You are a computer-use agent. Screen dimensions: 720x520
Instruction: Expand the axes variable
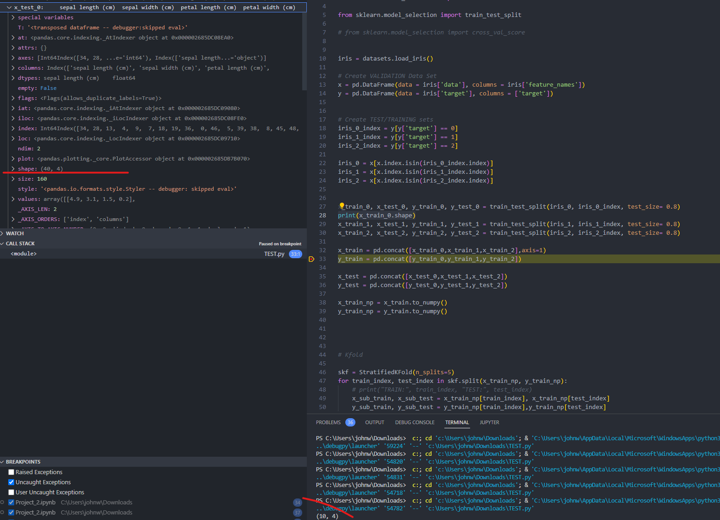point(13,58)
